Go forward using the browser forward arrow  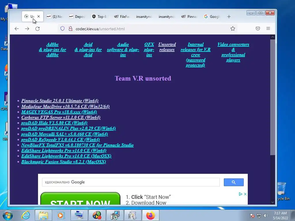pyautogui.click(x=27, y=28)
